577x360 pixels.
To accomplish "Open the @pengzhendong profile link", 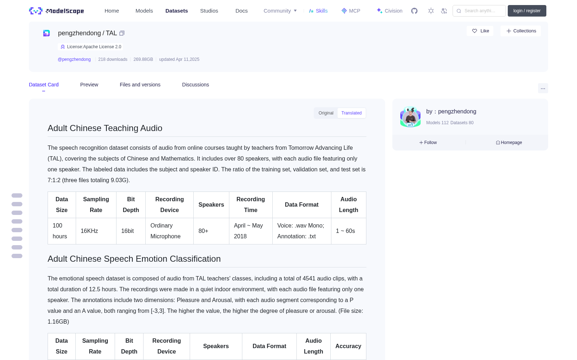I will tap(74, 59).
